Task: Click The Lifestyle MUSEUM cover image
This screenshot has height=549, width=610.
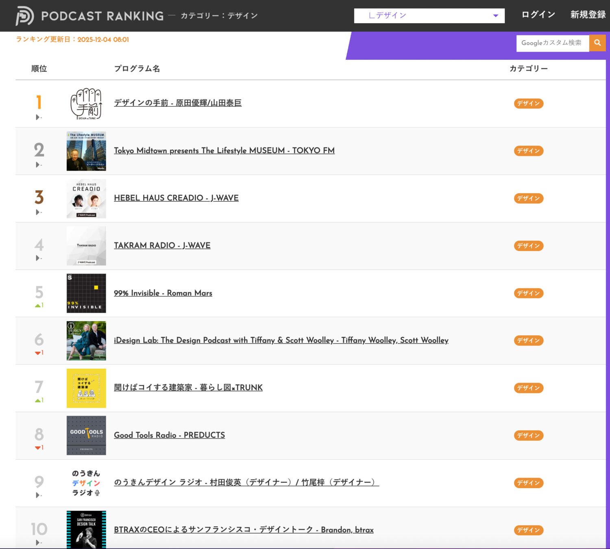Action: tap(86, 151)
